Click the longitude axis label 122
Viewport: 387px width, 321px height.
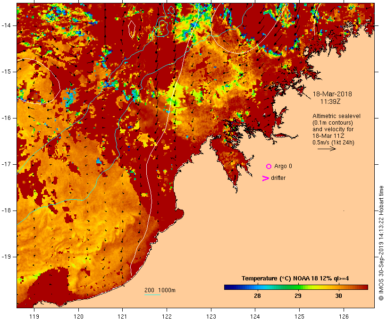click(x=167, y=317)
